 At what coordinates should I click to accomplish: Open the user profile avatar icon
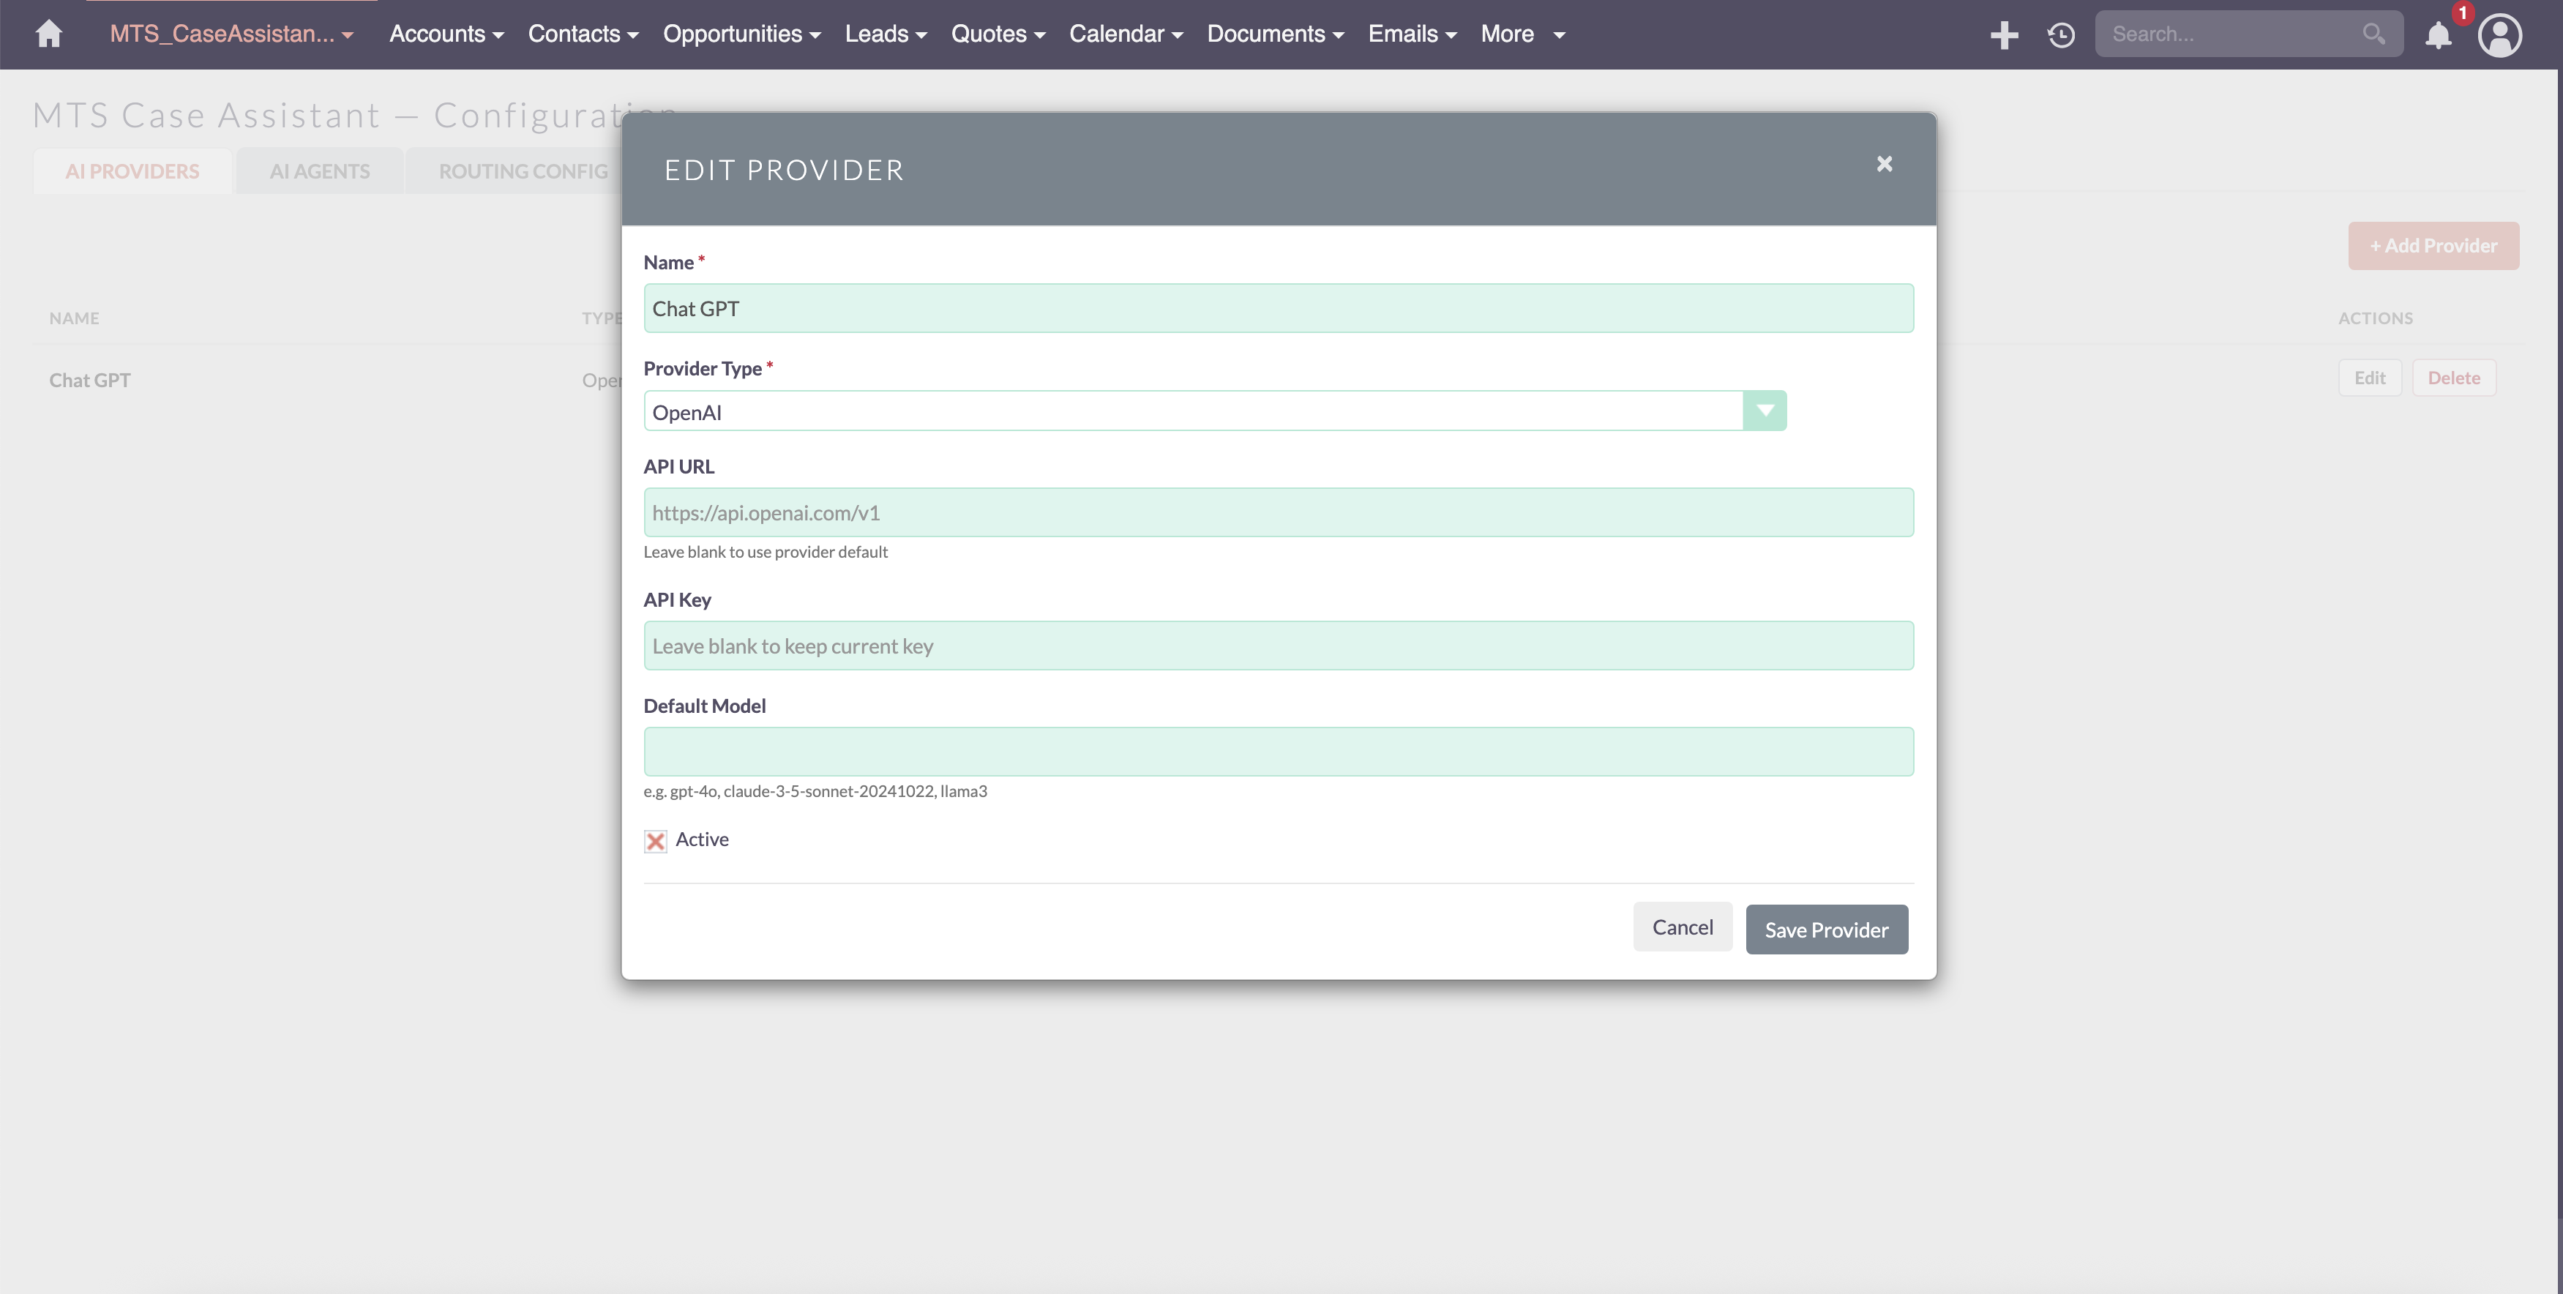pos(2502,37)
